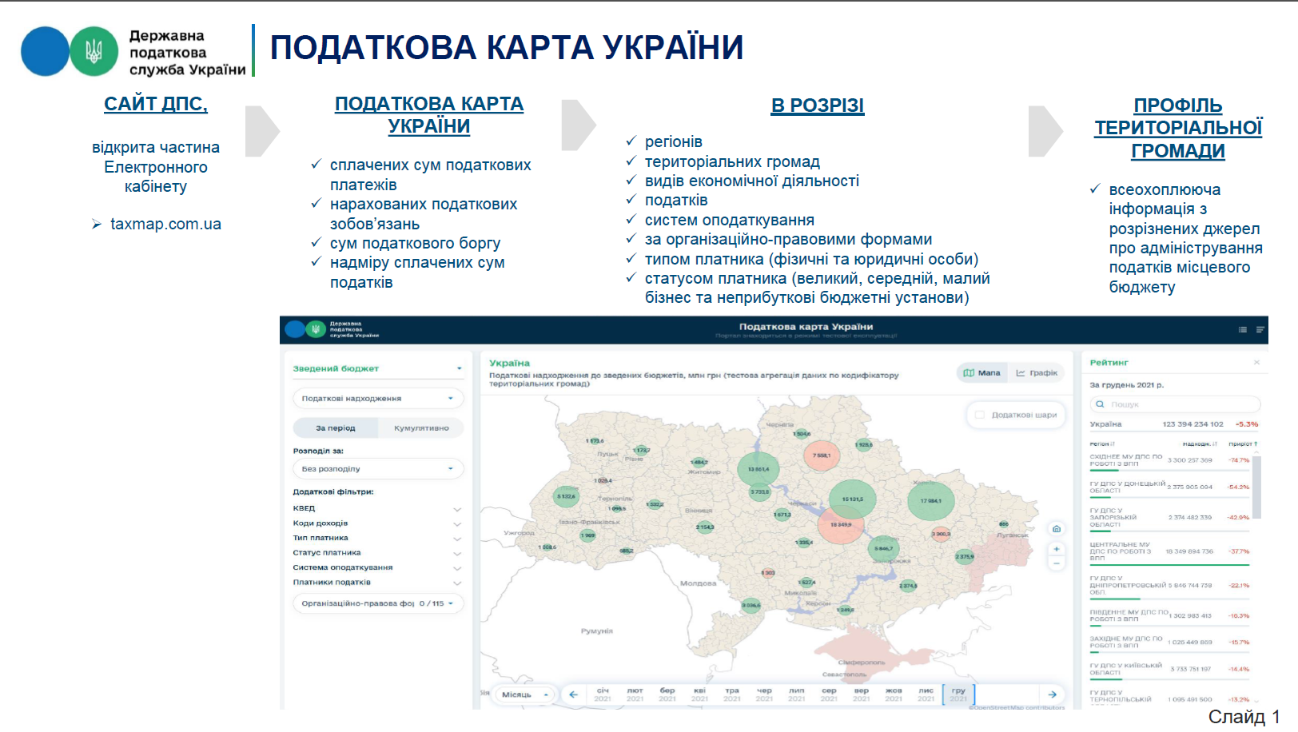The width and height of the screenshot is (1298, 732).
Task: Click the map home reset icon
Action: 1056,529
